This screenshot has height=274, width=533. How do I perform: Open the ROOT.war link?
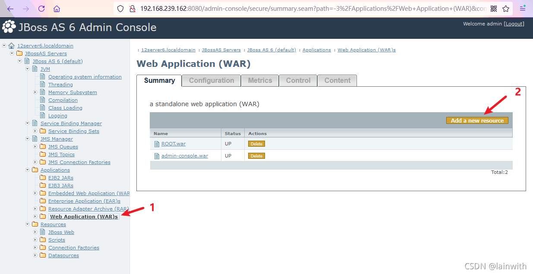tap(173, 144)
